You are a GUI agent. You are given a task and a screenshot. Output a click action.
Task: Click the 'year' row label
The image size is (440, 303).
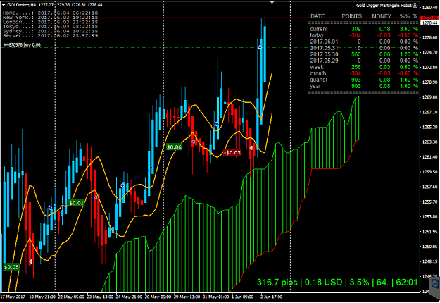click(x=315, y=86)
